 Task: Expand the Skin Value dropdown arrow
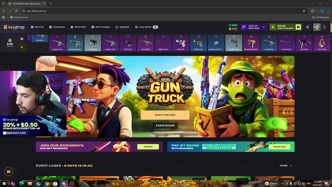point(264,27)
